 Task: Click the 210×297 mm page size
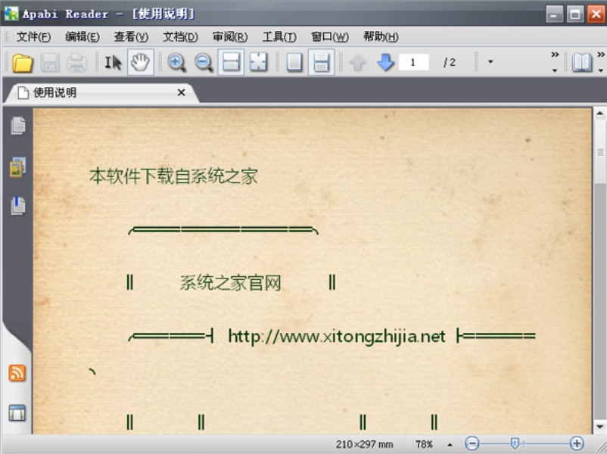pyautogui.click(x=364, y=444)
